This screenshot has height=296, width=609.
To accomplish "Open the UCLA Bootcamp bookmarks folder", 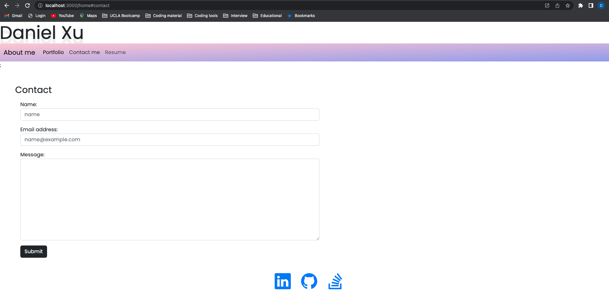I will (121, 15).
